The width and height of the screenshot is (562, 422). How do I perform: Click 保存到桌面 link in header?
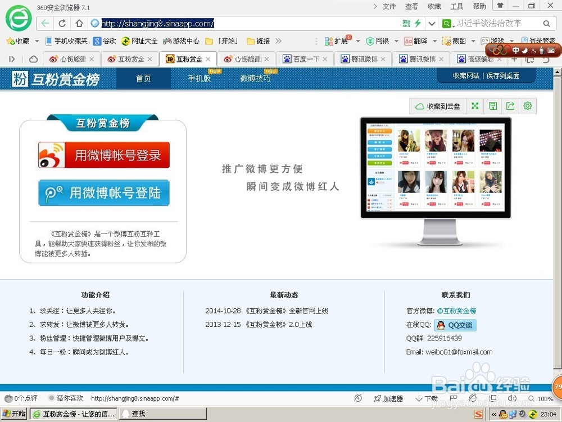click(503, 76)
